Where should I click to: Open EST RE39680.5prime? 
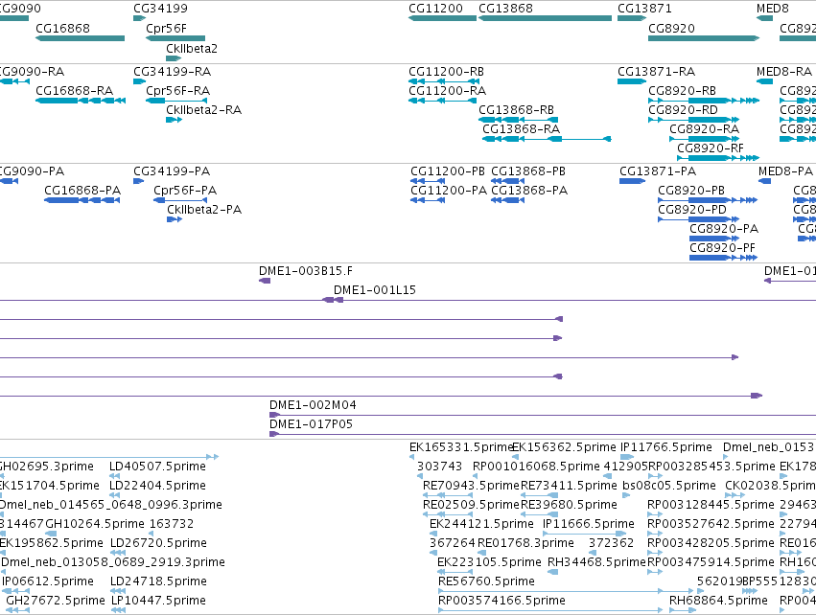569,505
